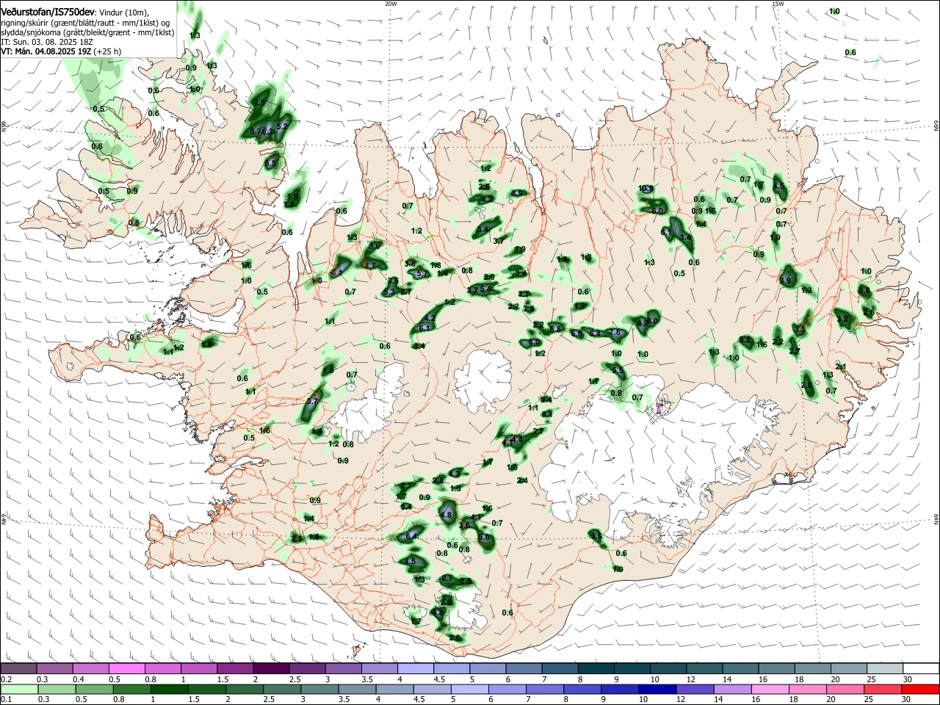Click the 20W longitude label at the top
The image size is (940, 705).
(x=391, y=3)
